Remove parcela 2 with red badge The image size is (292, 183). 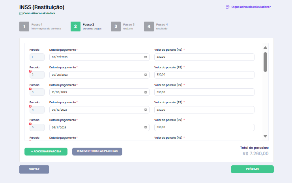tap(30, 71)
